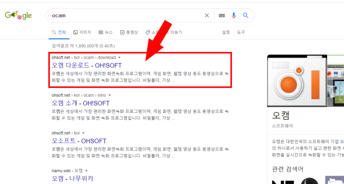Expand the arrow beside ohsoft.net intro breadcrumb
This screenshot has width=344, height=184.
coord(109,95)
